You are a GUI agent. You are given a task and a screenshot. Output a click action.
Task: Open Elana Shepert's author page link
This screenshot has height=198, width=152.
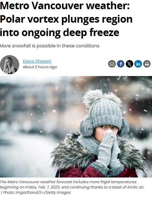click(x=37, y=61)
